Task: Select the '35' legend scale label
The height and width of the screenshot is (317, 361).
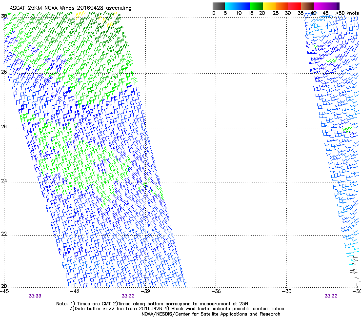Action: coord(301,13)
